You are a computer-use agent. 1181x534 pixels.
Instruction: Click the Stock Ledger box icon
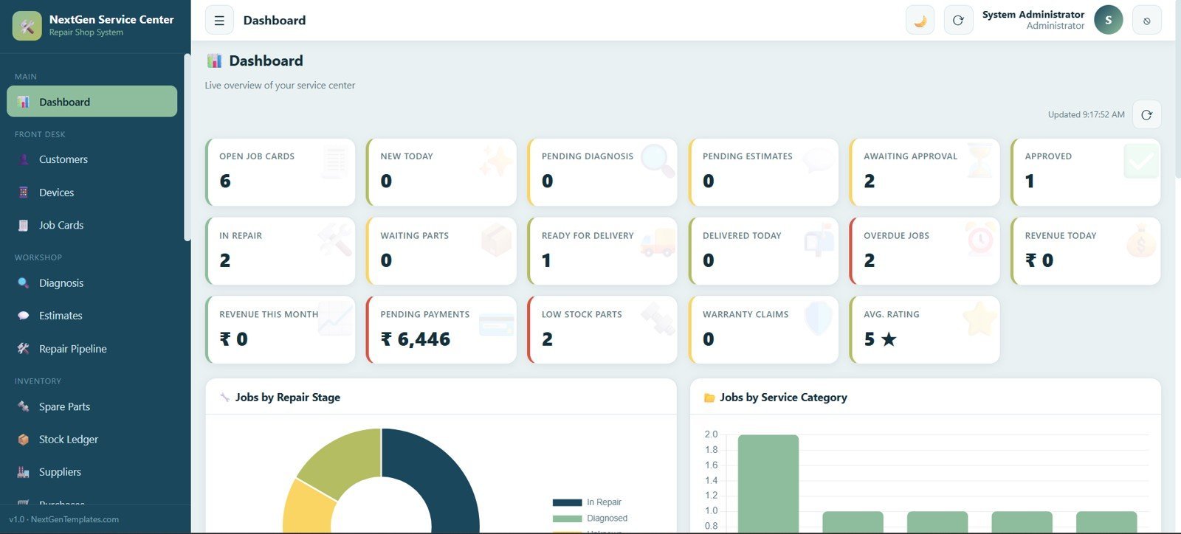pos(24,440)
